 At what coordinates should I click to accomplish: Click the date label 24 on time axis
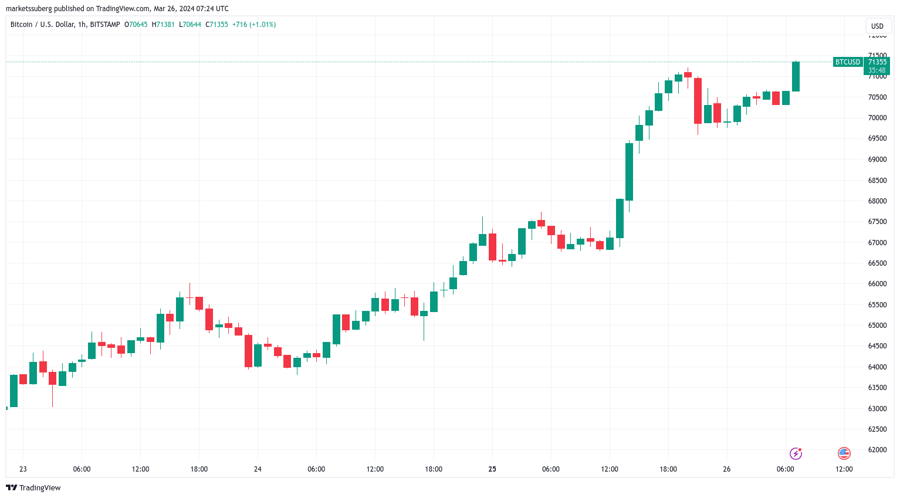click(x=258, y=469)
